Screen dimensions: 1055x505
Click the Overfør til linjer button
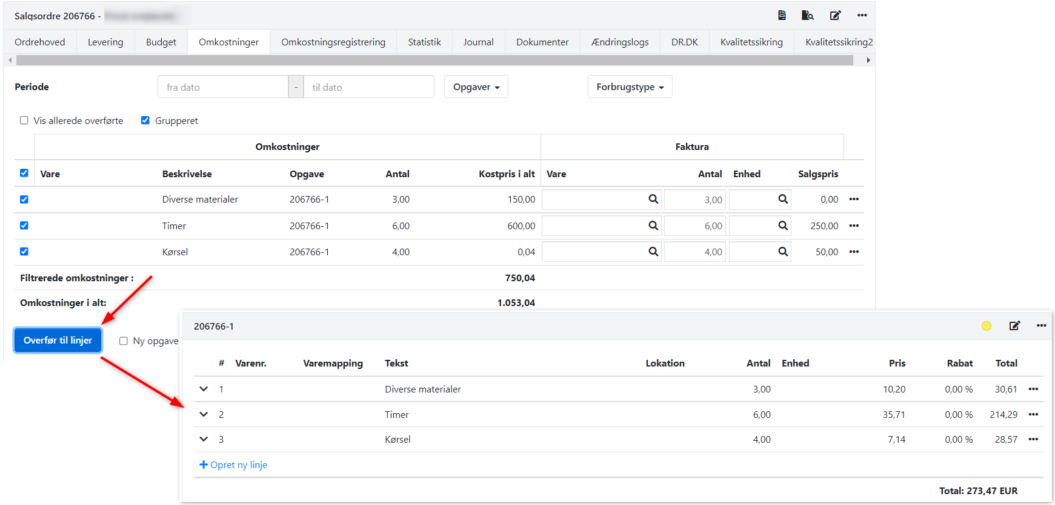pos(58,340)
